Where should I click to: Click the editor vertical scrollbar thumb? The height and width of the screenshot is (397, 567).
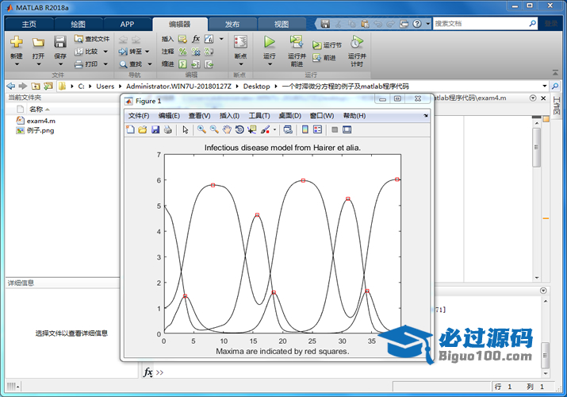click(x=536, y=148)
